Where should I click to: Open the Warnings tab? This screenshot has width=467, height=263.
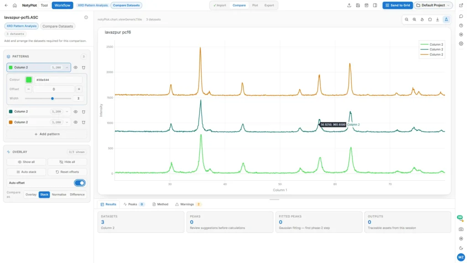[187, 204]
